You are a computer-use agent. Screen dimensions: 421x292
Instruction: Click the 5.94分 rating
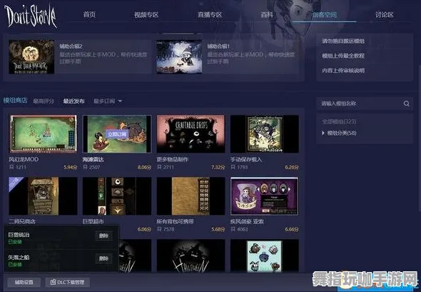click(x=71, y=167)
